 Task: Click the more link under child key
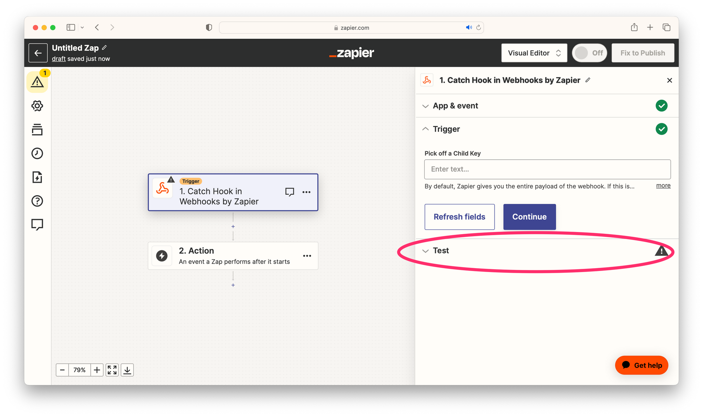[x=663, y=185]
